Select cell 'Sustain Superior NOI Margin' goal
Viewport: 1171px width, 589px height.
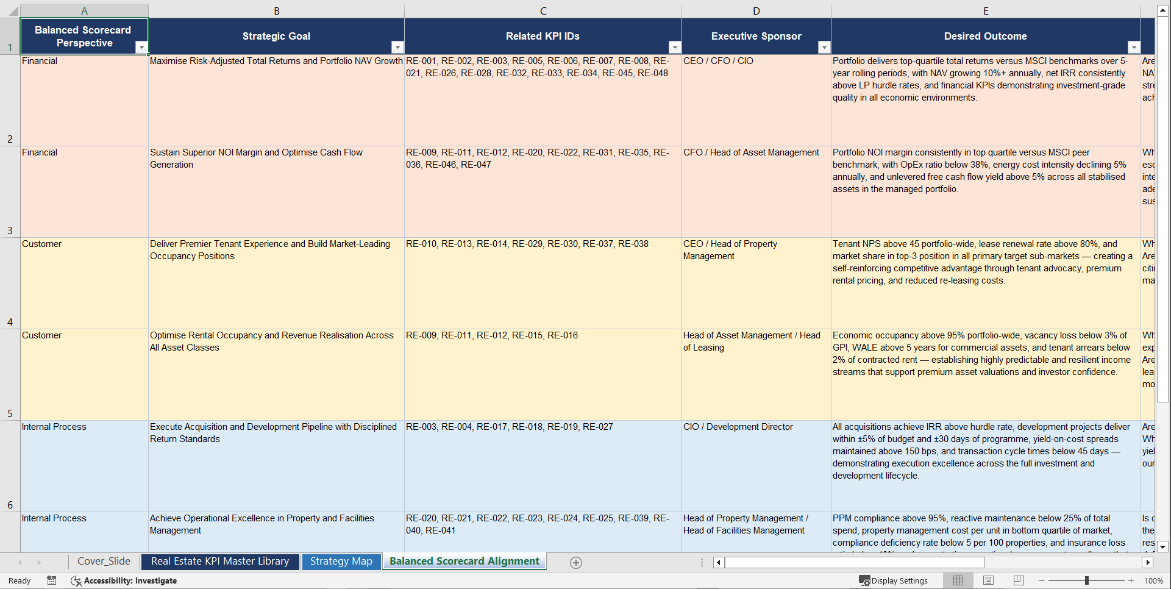[276, 192]
